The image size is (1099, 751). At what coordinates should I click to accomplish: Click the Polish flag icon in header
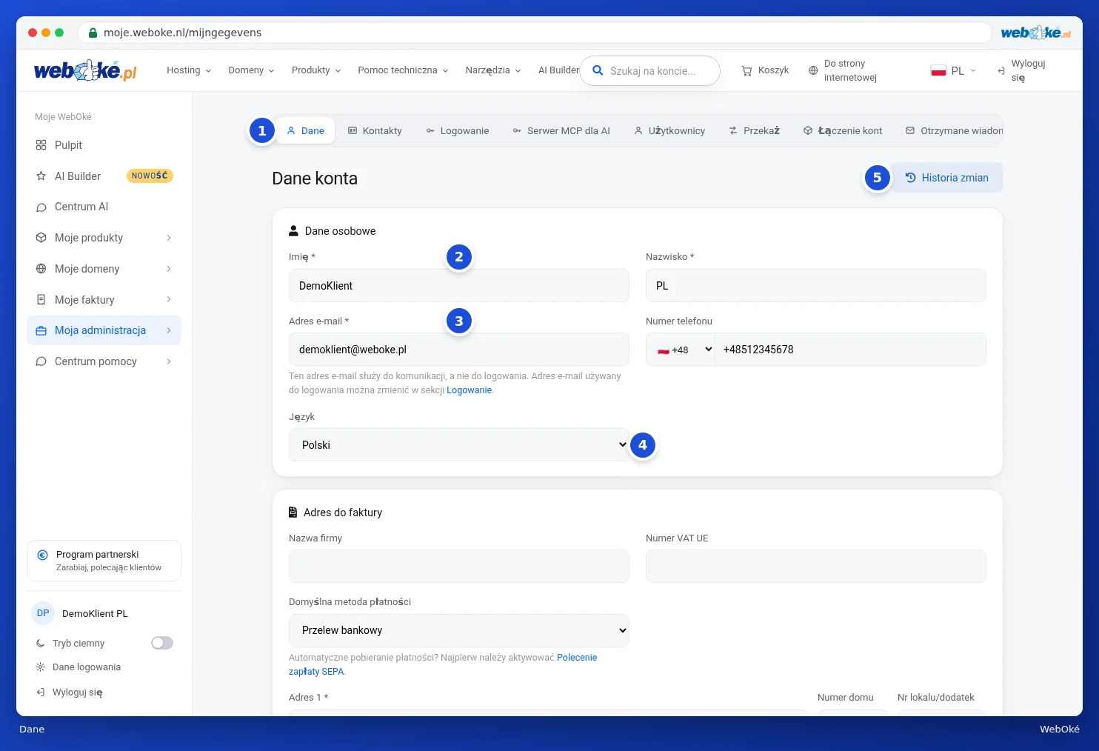938,70
